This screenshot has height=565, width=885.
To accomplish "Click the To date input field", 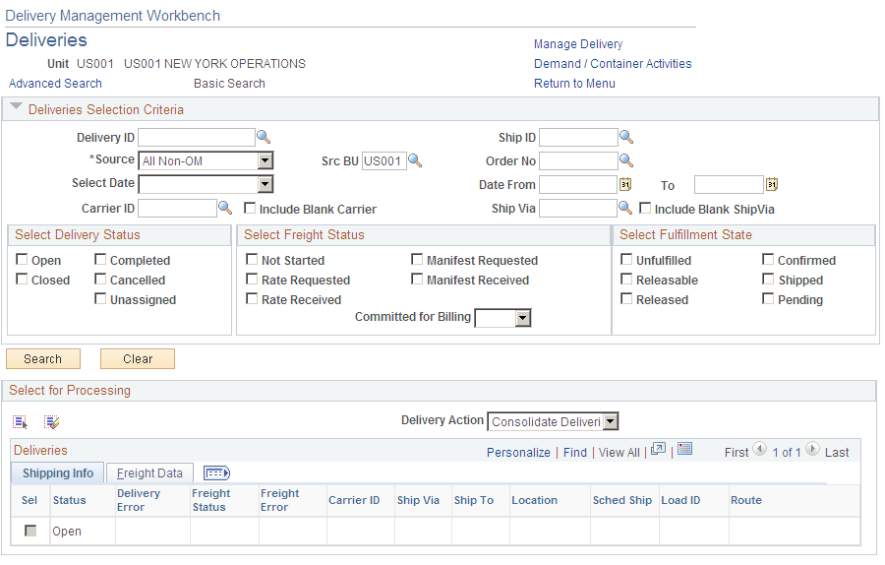I will click(729, 185).
